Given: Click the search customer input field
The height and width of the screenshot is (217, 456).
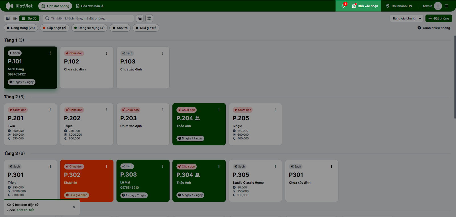Looking at the screenshot, I should 88,18.
